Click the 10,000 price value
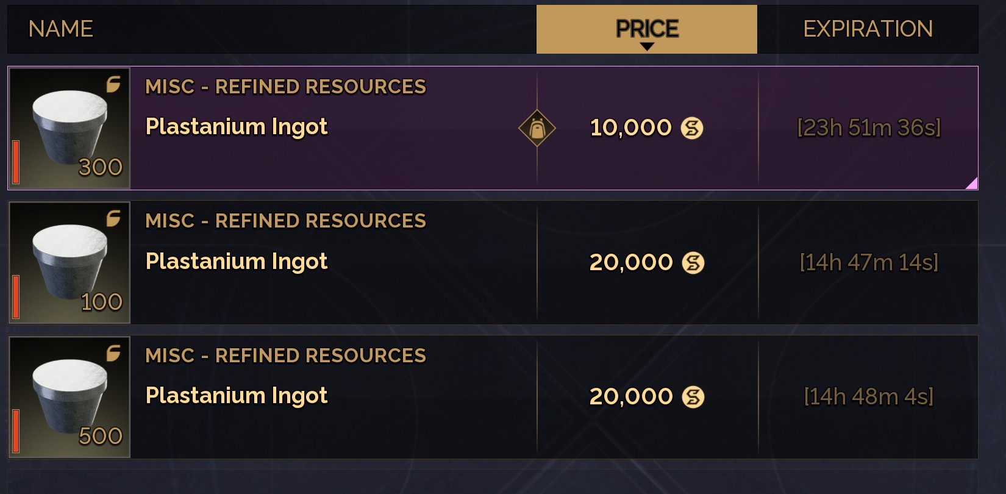The width and height of the screenshot is (1006, 494). [630, 128]
